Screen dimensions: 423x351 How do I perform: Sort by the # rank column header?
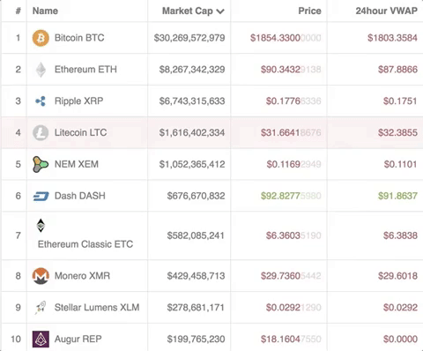point(18,11)
